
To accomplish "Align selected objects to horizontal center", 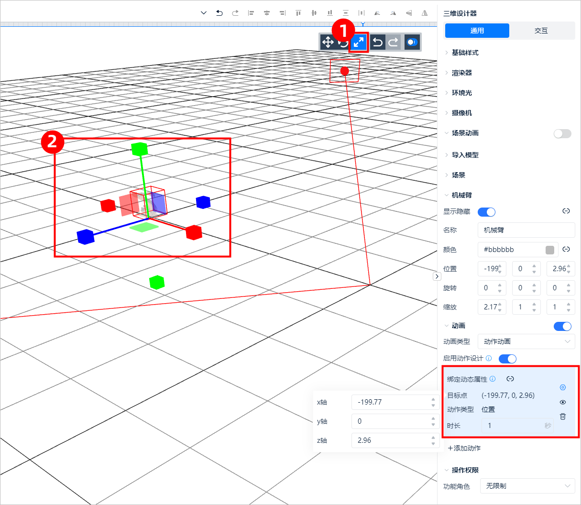I will (267, 13).
